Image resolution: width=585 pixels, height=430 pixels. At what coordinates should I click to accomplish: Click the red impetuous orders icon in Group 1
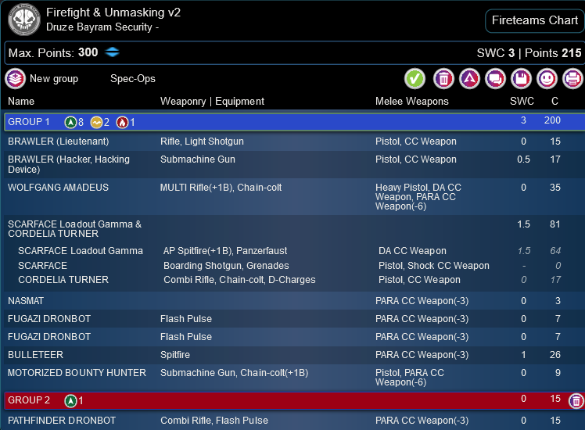point(122,122)
